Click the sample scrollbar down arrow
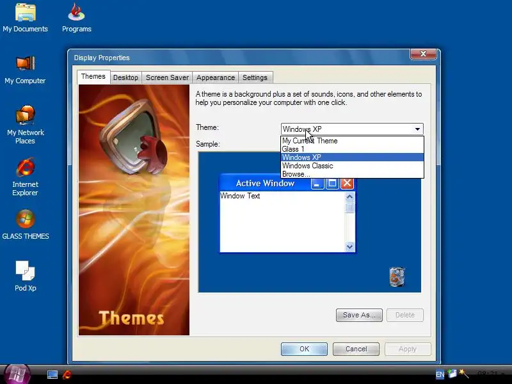The height and width of the screenshot is (384, 512). [x=349, y=247]
